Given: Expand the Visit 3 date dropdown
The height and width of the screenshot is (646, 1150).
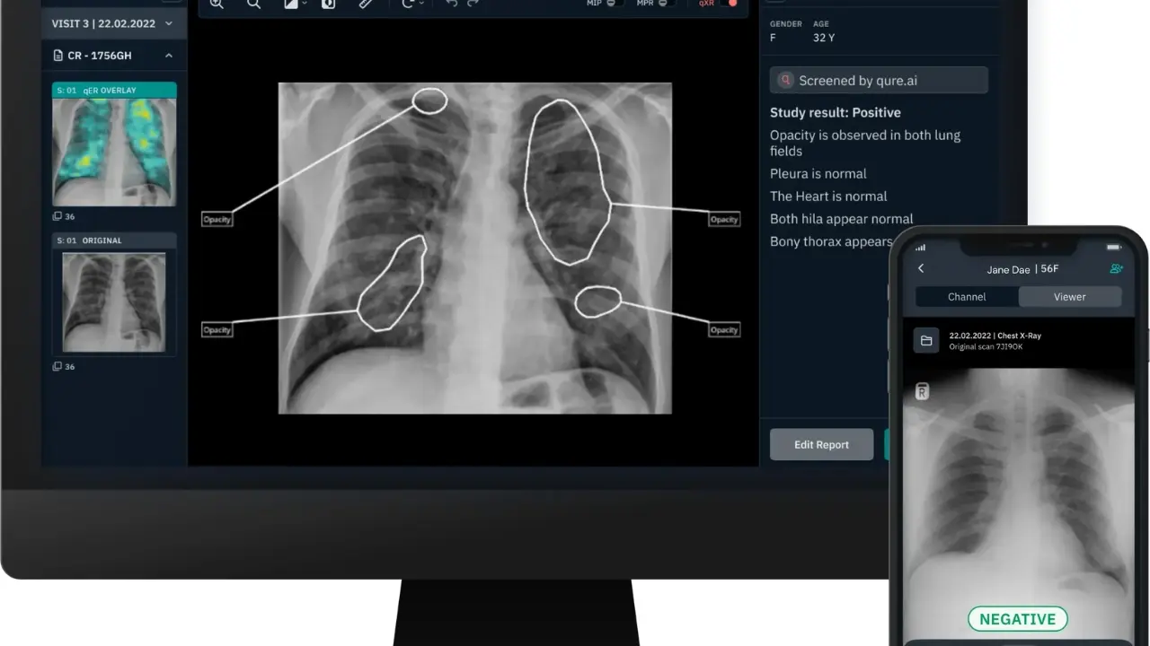Looking at the screenshot, I should (x=169, y=24).
